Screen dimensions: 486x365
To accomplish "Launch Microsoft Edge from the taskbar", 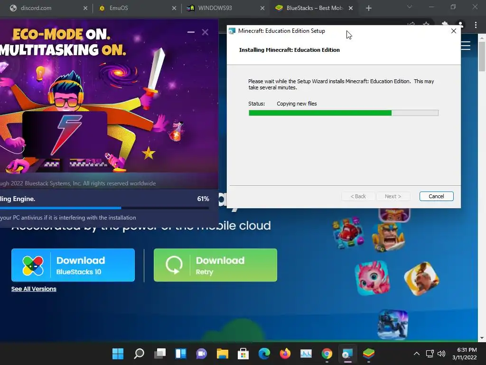I will click(x=264, y=354).
